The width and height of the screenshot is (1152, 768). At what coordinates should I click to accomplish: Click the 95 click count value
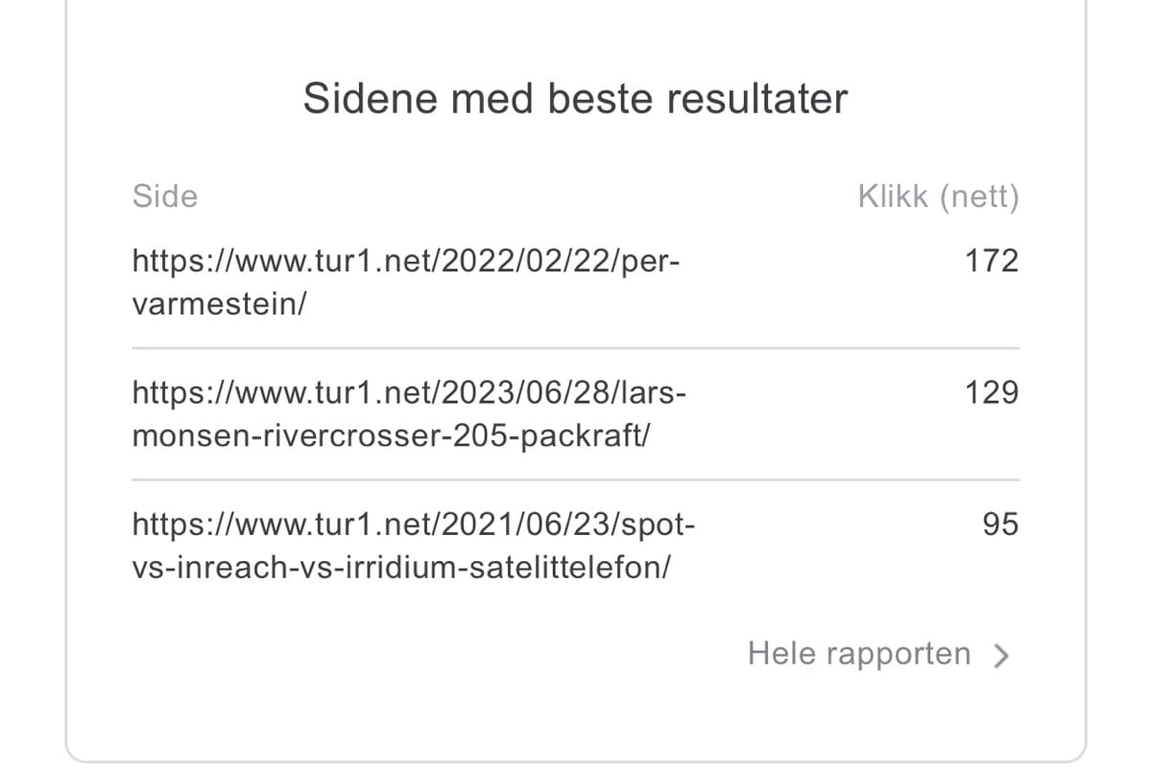click(x=1000, y=524)
